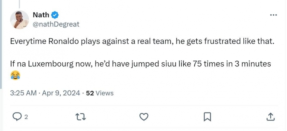The height and width of the screenshot is (131, 287).
Task: Click the reply speech bubble icon
Action: click(x=17, y=117)
